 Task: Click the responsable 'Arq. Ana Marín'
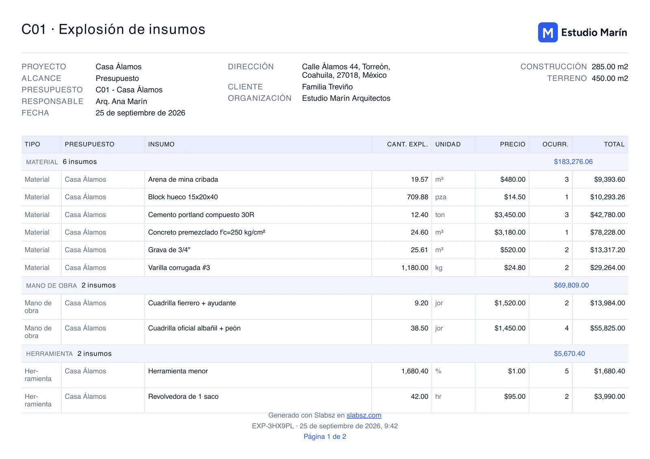click(x=121, y=101)
